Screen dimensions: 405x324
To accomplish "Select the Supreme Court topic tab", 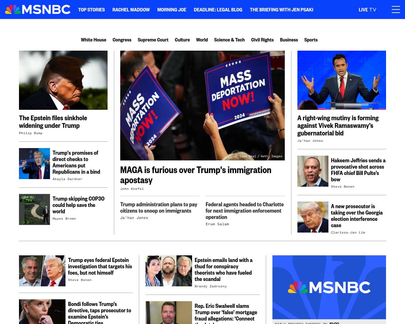I will (x=153, y=40).
